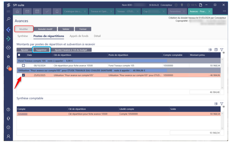Click the zoom-out minus icon in the title bar
The width and height of the screenshot is (234, 144).
click(x=176, y=5)
